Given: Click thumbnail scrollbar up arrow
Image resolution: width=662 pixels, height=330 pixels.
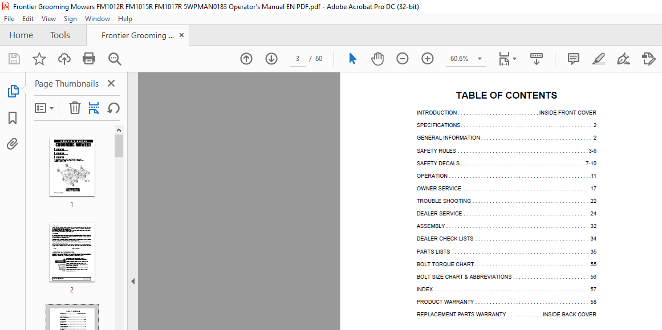Looking at the screenshot, I should (x=119, y=130).
